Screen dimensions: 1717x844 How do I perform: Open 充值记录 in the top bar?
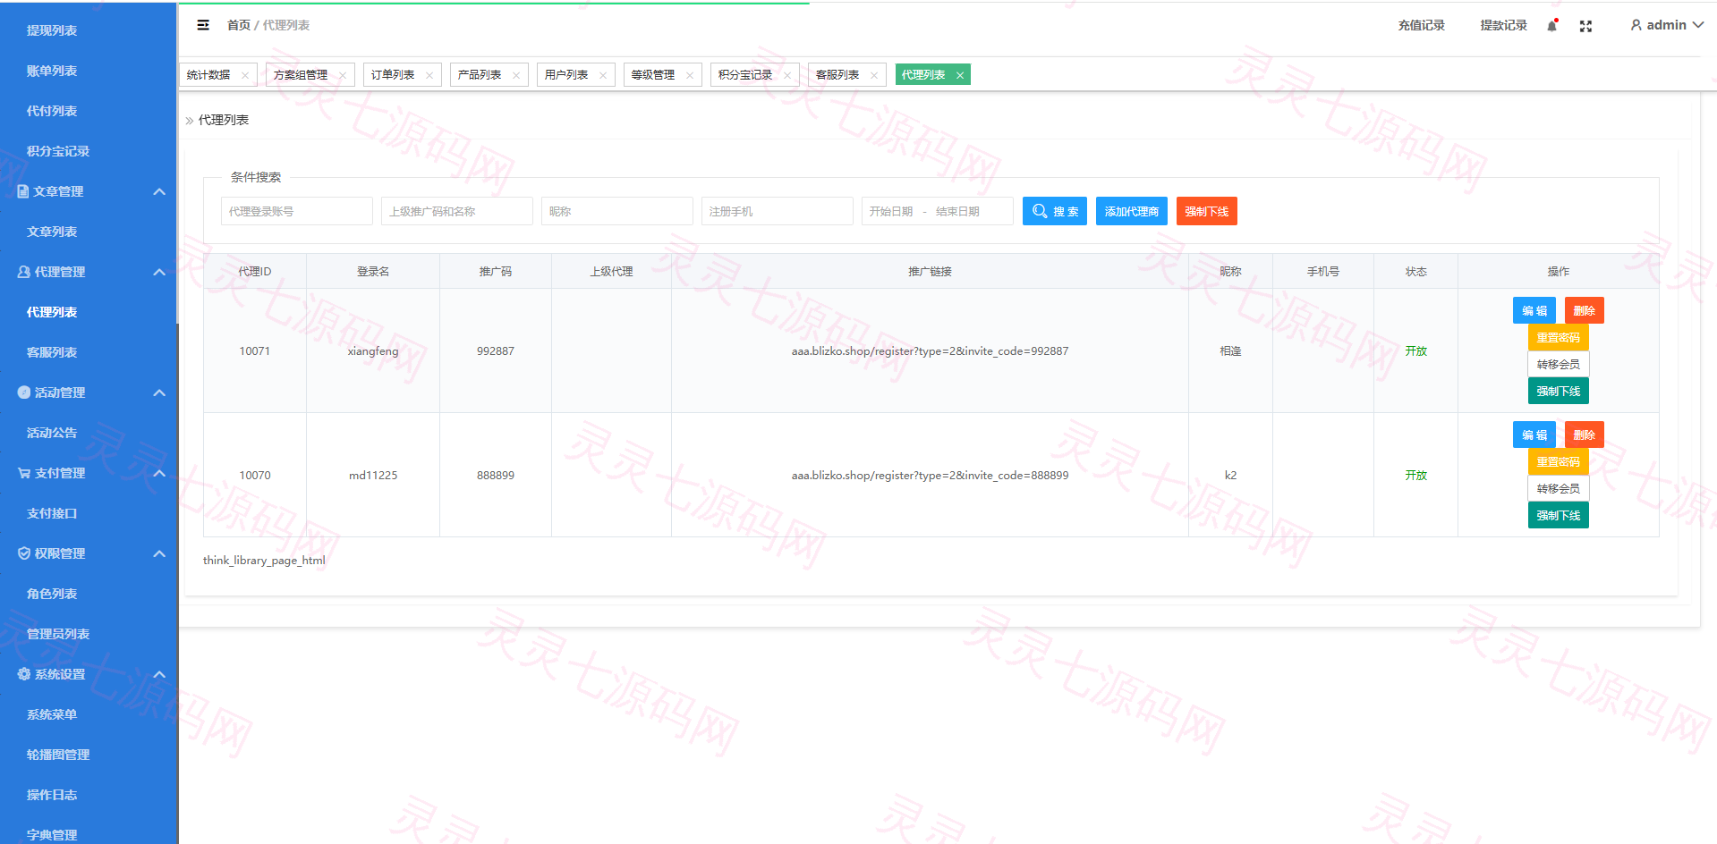click(1422, 25)
